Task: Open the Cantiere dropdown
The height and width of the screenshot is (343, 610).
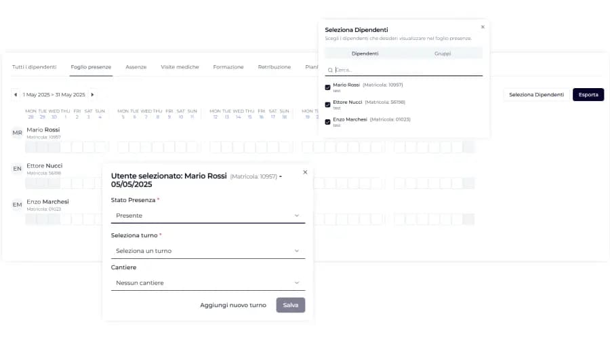Action: [208, 283]
